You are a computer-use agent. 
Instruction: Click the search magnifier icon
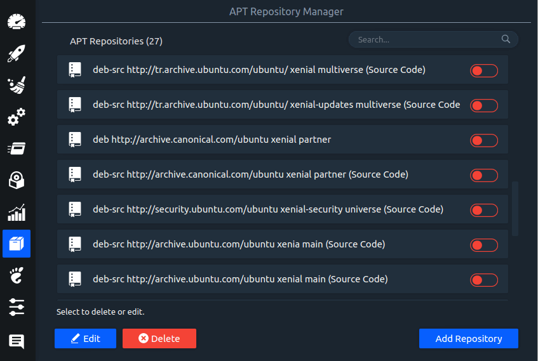[x=506, y=39]
